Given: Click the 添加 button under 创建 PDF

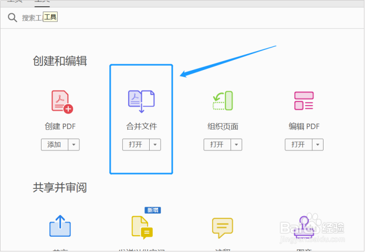Looking at the screenshot, I should (x=55, y=145).
